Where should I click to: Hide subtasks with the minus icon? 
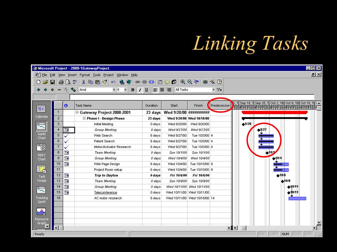[x=59, y=90]
